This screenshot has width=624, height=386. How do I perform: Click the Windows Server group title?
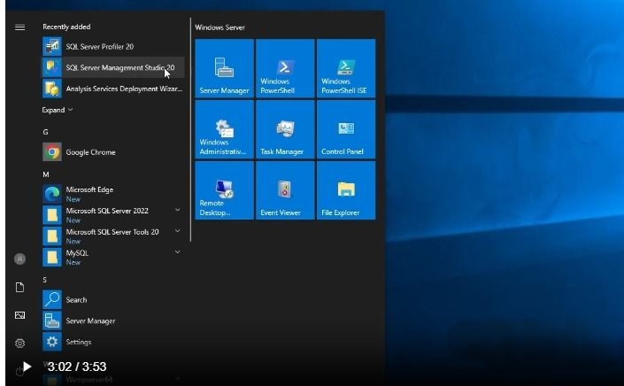point(220,27)
